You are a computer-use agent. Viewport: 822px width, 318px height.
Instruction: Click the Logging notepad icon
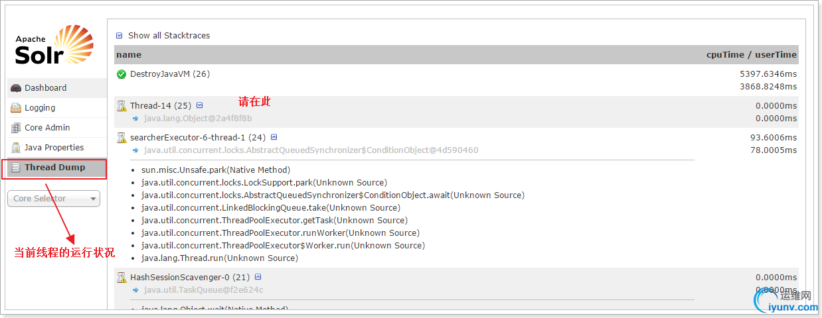tap(16, 108)
